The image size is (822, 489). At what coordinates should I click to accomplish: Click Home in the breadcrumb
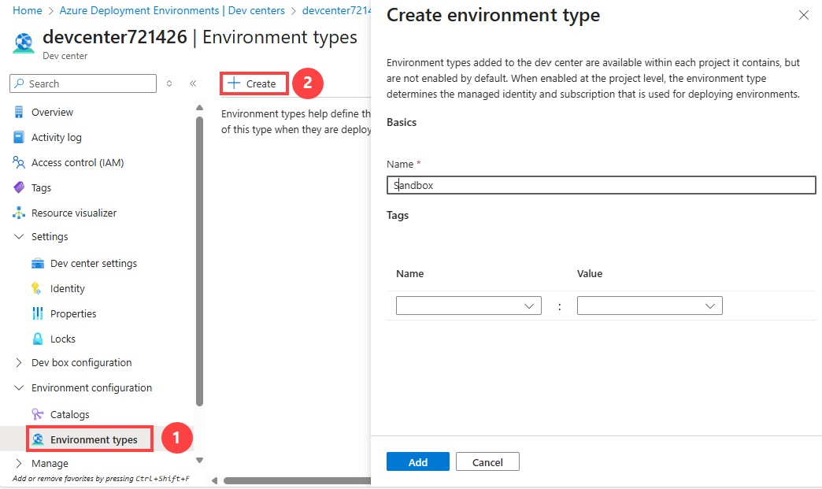point(28,11)
